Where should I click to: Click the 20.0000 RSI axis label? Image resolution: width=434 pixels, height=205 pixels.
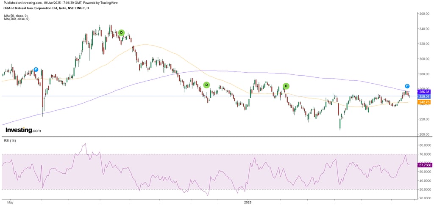tap(426, 198)
